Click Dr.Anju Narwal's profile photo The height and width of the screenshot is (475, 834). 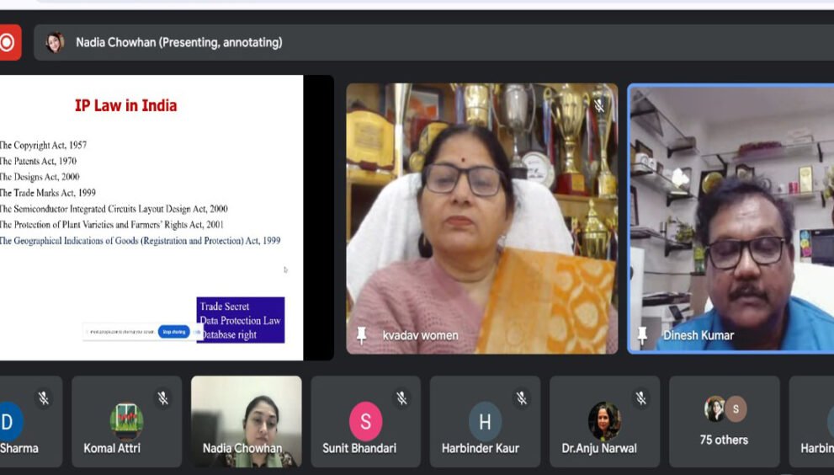pyautogui.click(x=604, y=421)
